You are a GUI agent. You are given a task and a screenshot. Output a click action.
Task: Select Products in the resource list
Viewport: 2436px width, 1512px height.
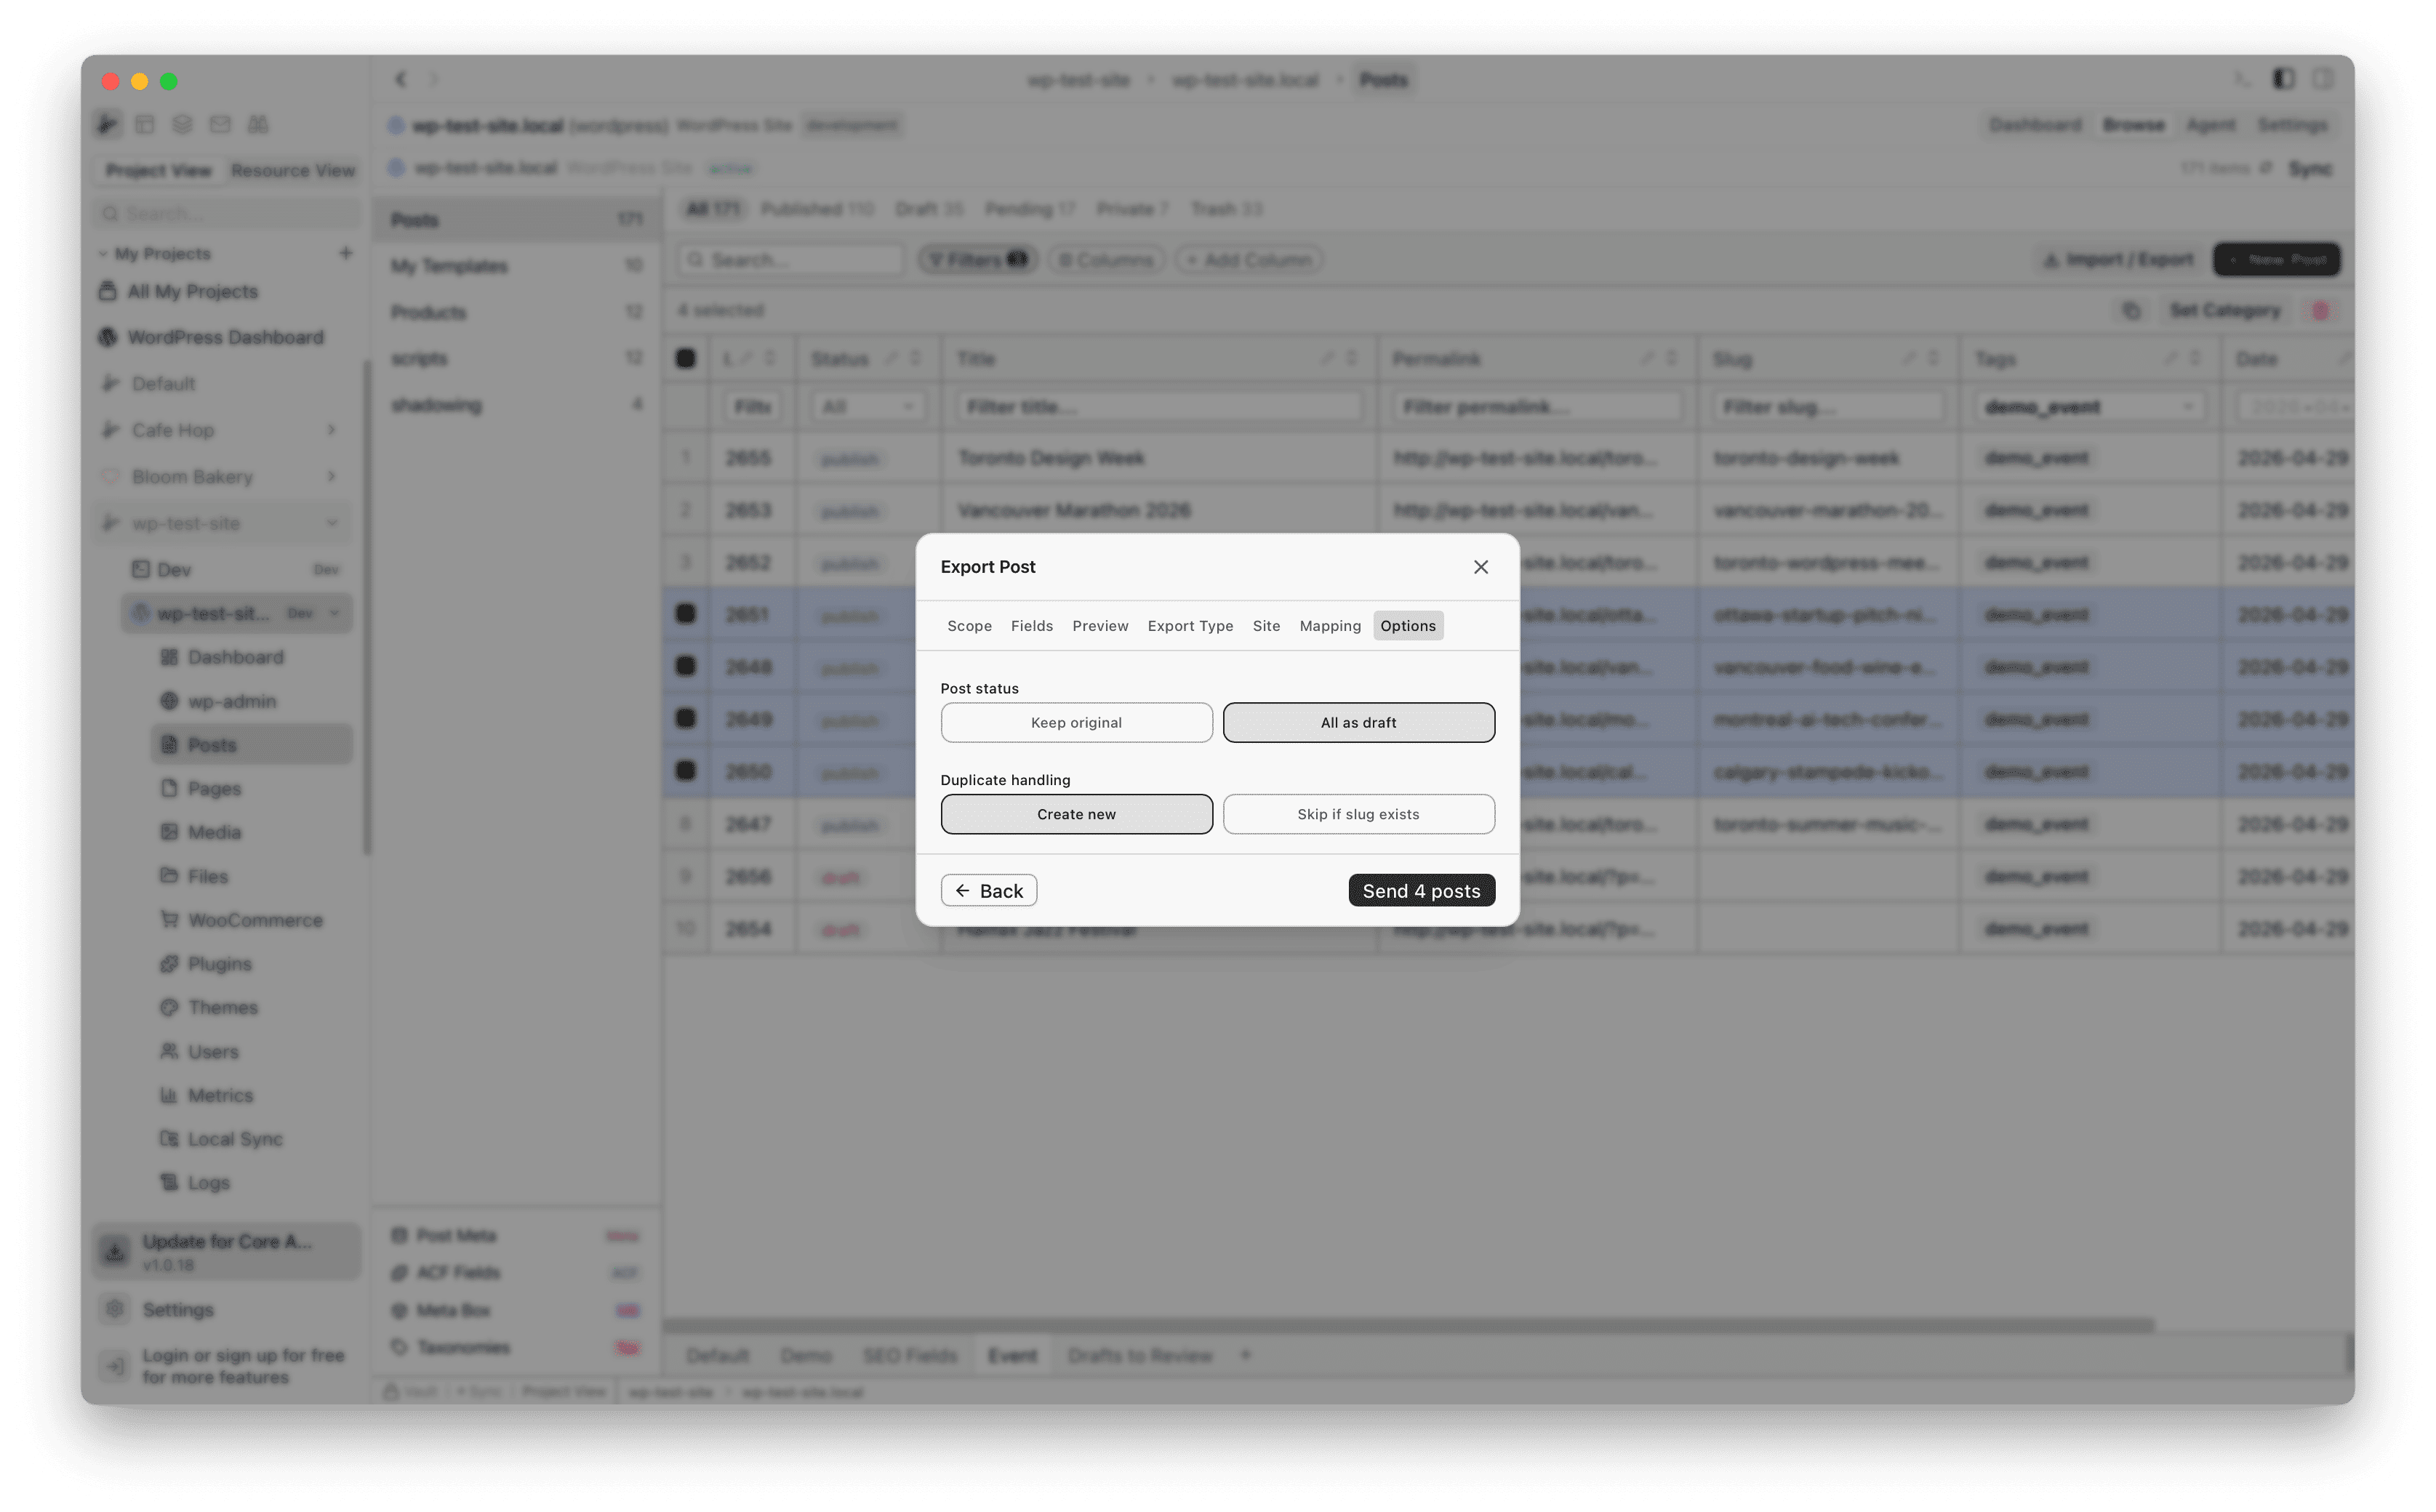516,312
